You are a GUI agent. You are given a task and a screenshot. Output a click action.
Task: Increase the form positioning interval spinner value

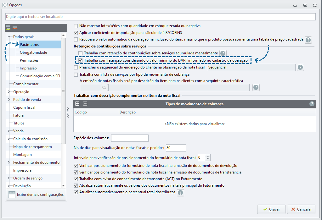pos(208,156)
